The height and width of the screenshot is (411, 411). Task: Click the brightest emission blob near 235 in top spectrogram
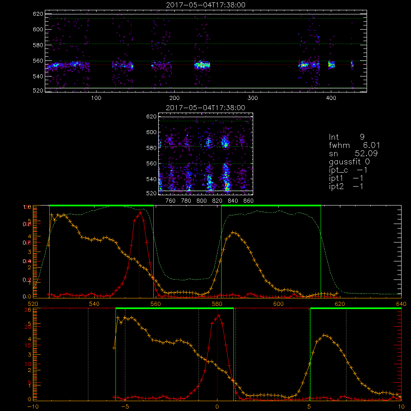202,65
